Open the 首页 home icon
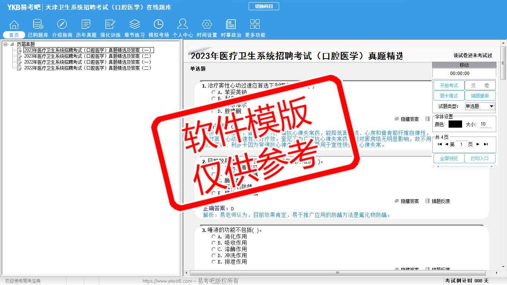507x285 pixels. pos(14,24)
